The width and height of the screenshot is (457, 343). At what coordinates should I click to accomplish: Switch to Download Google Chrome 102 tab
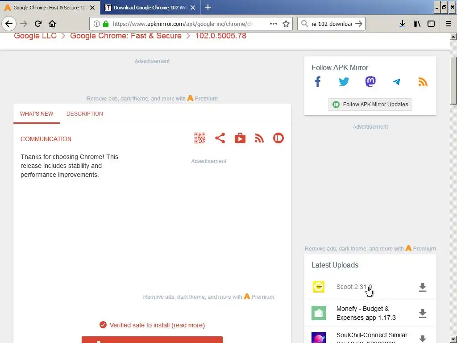coord(150,8)
